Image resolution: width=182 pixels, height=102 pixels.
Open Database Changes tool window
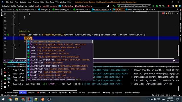click(133, 93)
